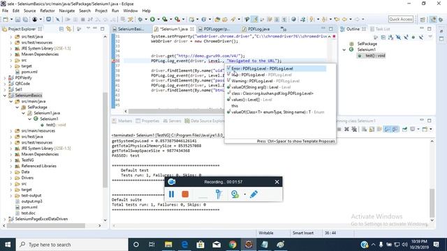Open the Markers tab
The height and width of the screenshot is (251, 447).
[x=122, y=121]
